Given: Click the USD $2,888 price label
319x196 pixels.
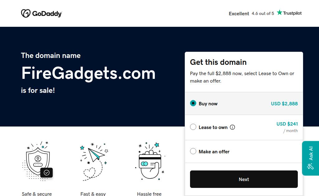Looking at the screenshot, I should [284, 103].
